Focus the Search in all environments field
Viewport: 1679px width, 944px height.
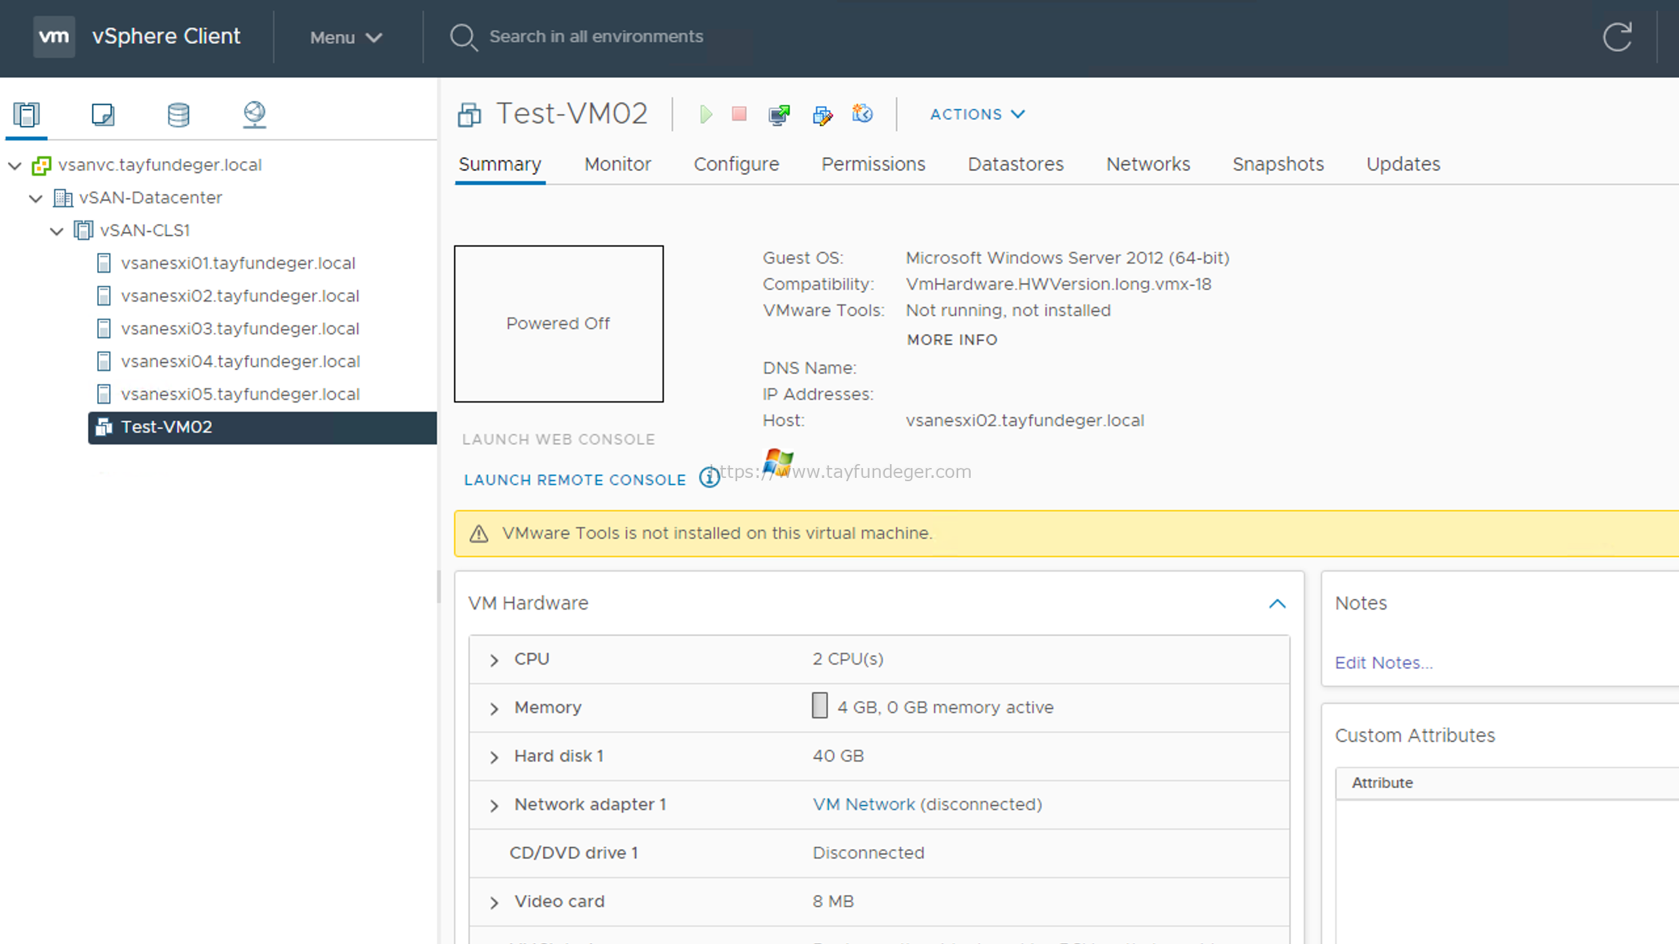click(x=596, y=37)
